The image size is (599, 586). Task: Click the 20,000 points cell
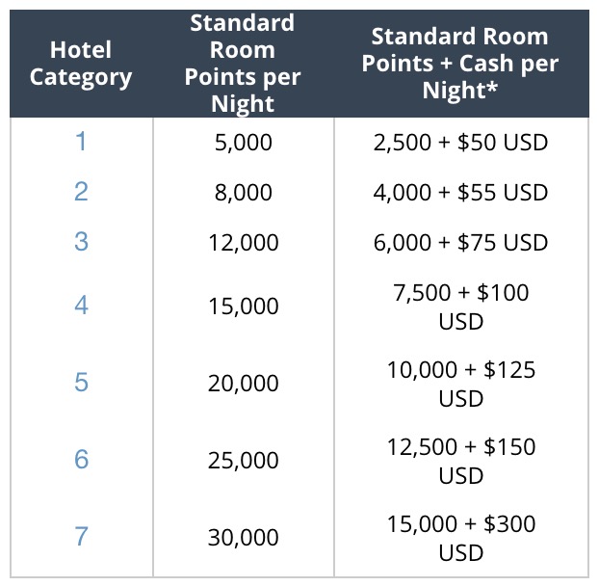(x=244, y=384)
